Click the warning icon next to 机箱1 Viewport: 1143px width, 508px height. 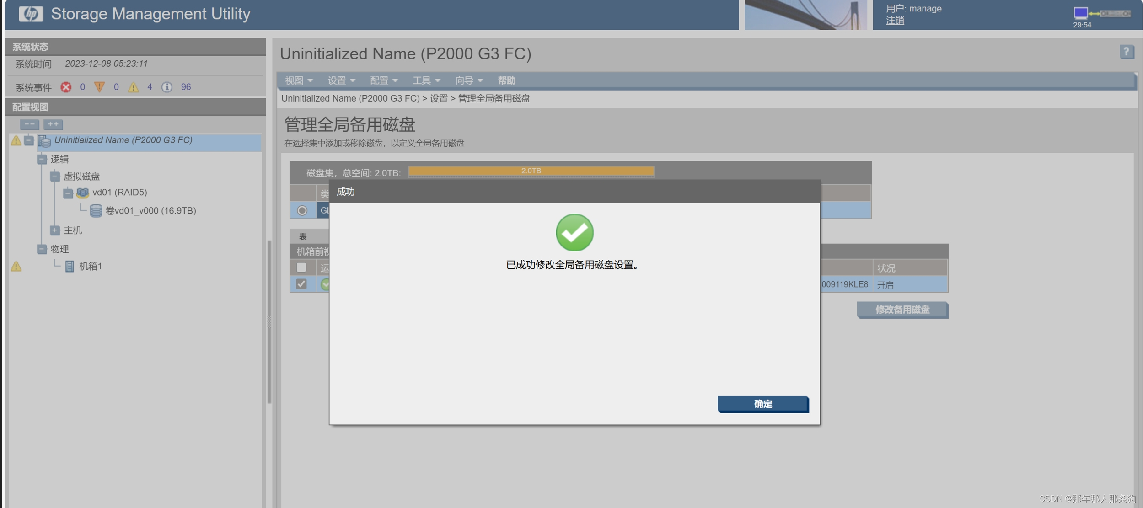coord(16,265)
